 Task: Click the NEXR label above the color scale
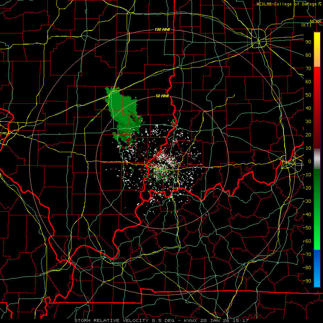(x=315, y=22)
